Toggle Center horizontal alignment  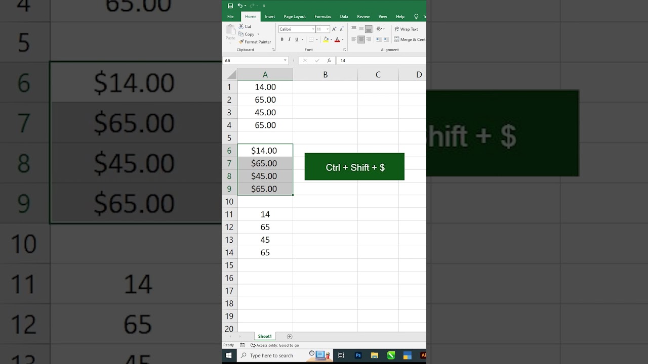[361, 39]
